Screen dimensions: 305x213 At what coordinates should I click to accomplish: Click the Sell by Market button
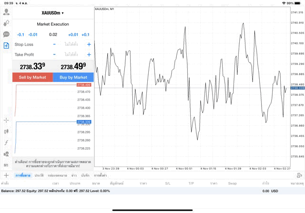click(32, 77)
